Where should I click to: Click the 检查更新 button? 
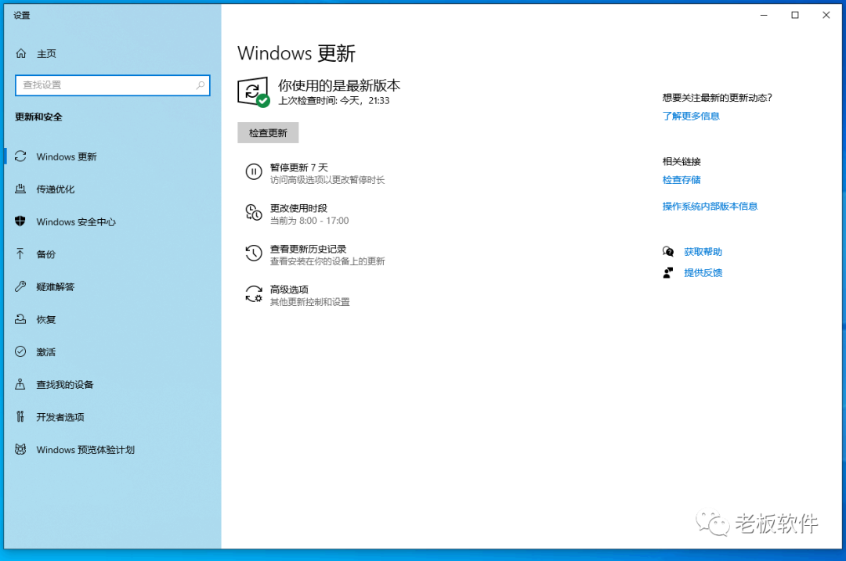coord(268,132)
